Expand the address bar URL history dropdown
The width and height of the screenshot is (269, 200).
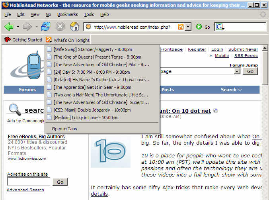coord(188,27)
